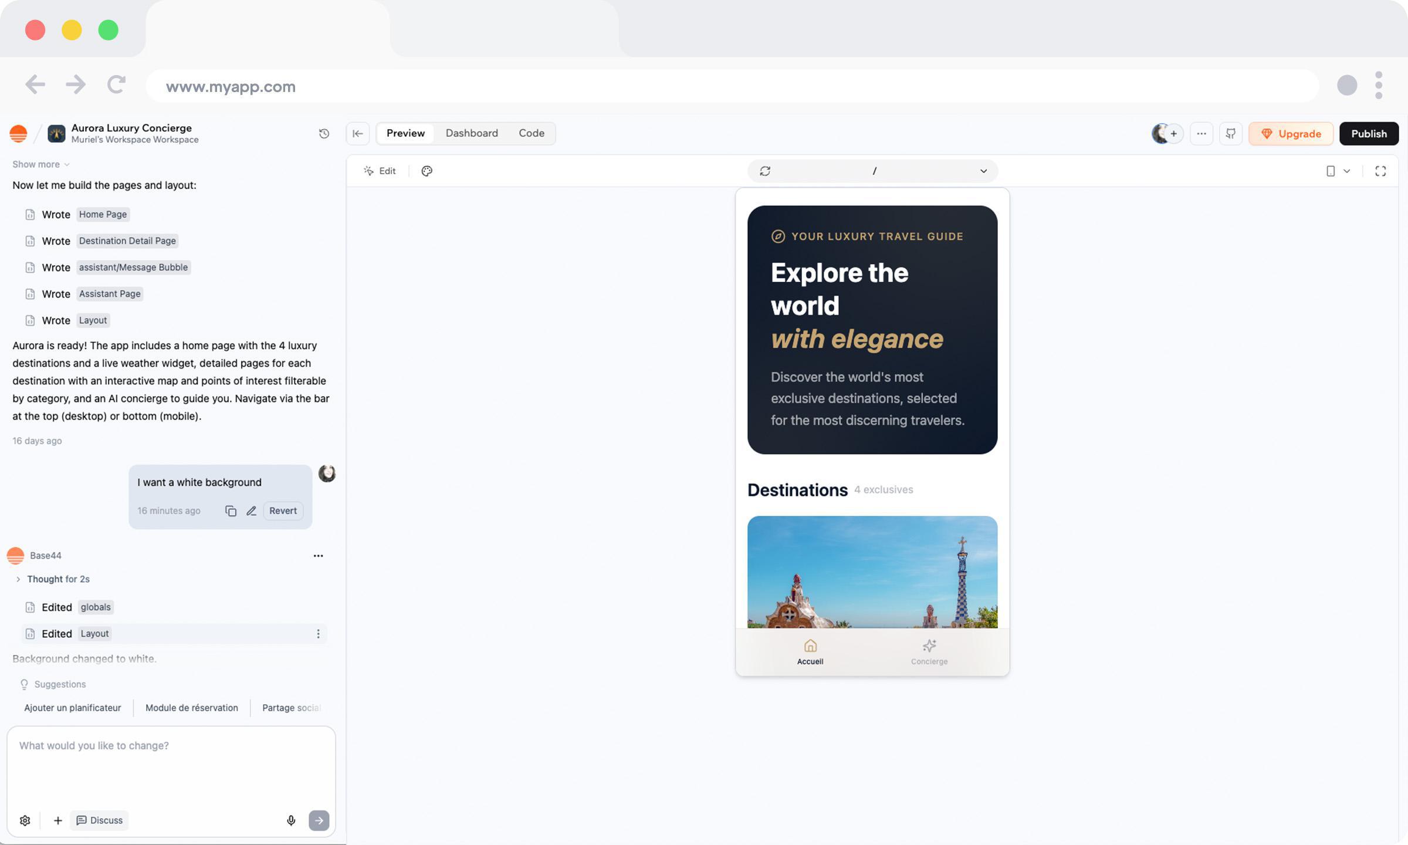
Task: Revert the white background change
Action: point(283,511)
